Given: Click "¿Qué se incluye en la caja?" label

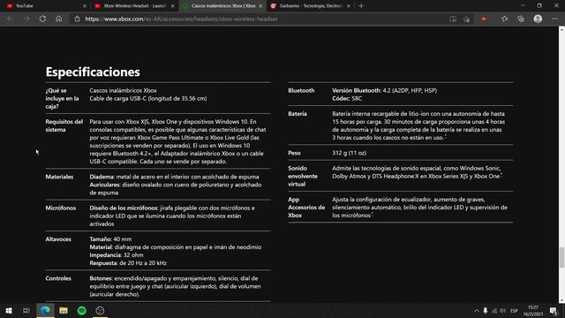Looking at the screenshot, I should [62, 98].
